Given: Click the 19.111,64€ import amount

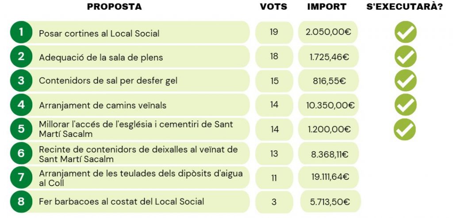Looking at the screenshot, I should pos(330,177).
